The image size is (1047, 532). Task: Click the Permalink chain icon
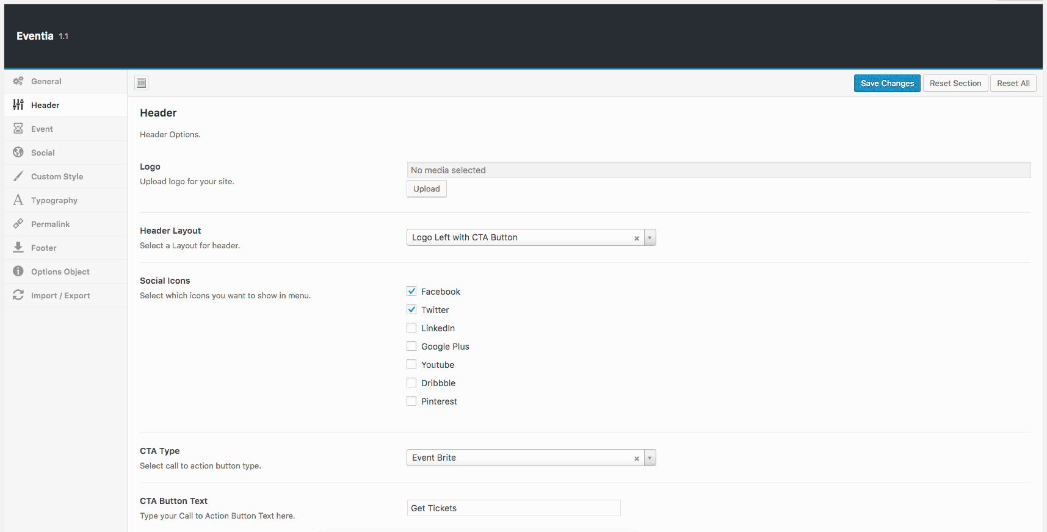pyautogui.click(x=18, y=224)
